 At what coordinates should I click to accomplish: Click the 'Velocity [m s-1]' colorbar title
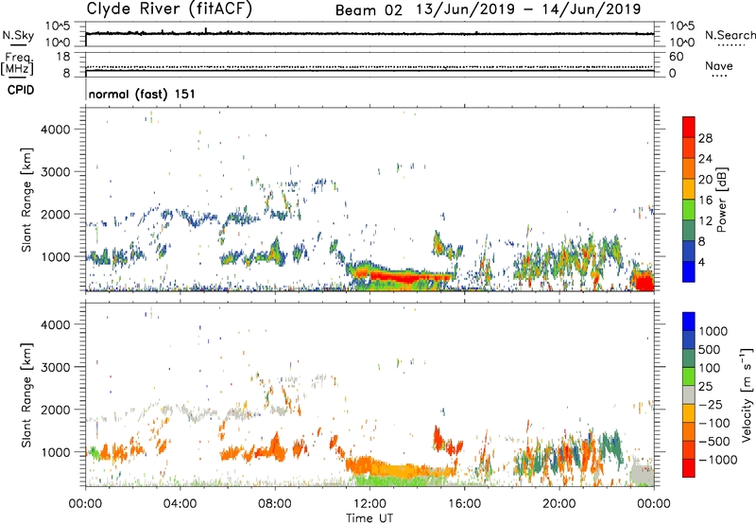point(747,394)
